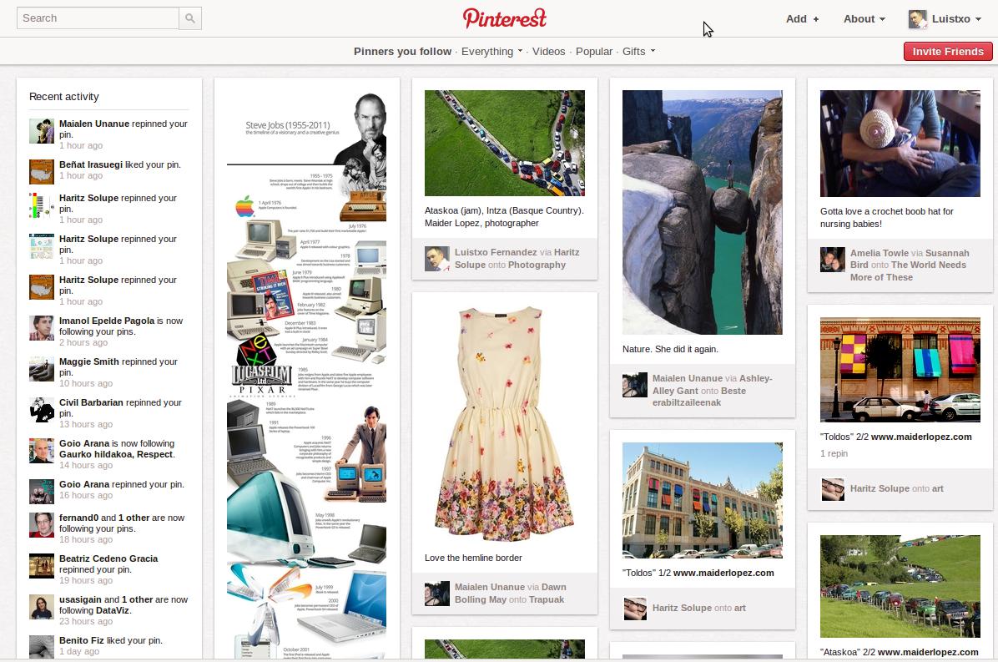Expand the Everything category dropdown

[491, 52]
